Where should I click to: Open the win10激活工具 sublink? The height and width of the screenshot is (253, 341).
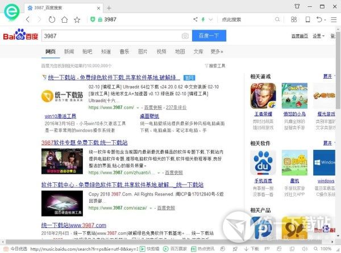pos(60,116)
